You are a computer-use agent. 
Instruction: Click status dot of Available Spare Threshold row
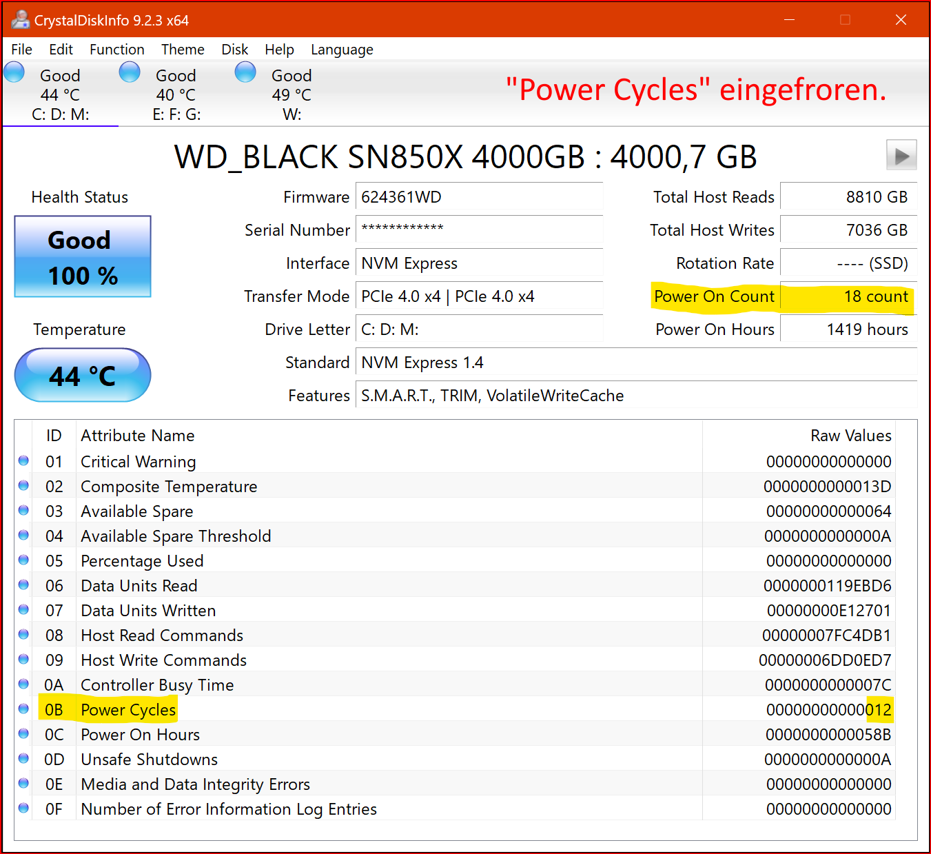tap(23, 535)
